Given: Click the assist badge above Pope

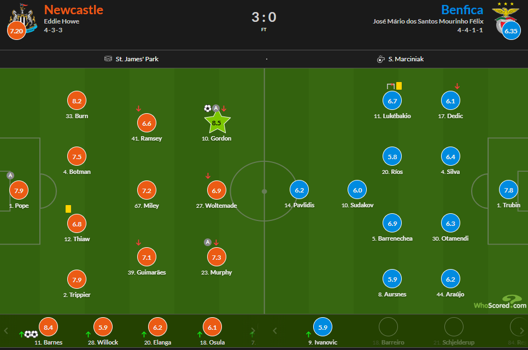Looking at the screenshot, I should [9, 176].
